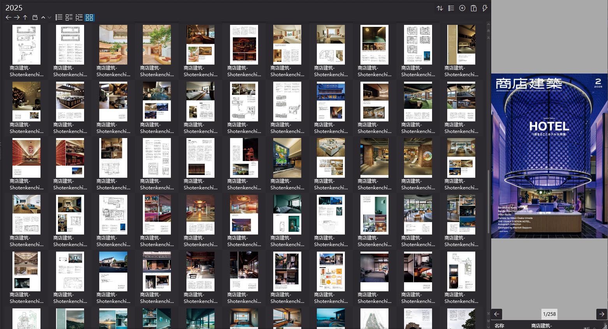This screenshot has height=329, width=608.
Task: Click the 1/258 page counter
Action: tap(549, 314)
